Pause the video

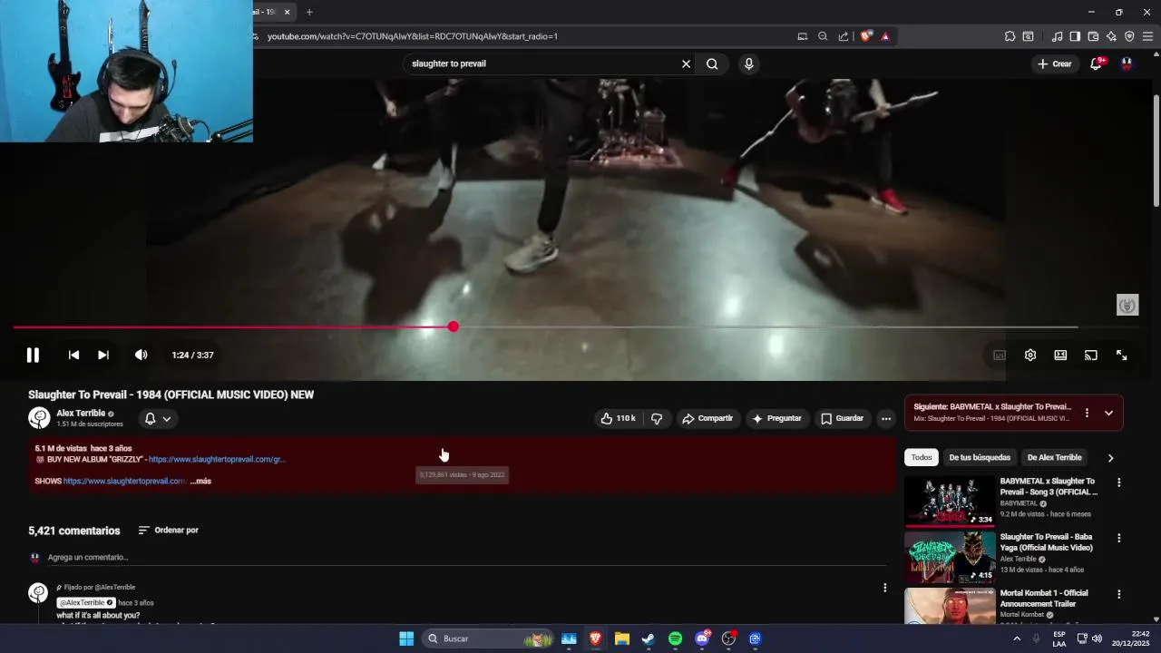pyautogui.click(x=33, y=356)
